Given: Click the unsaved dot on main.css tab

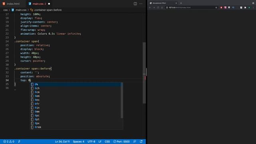Looking at the screenshot, I should [x=49, y=4].
